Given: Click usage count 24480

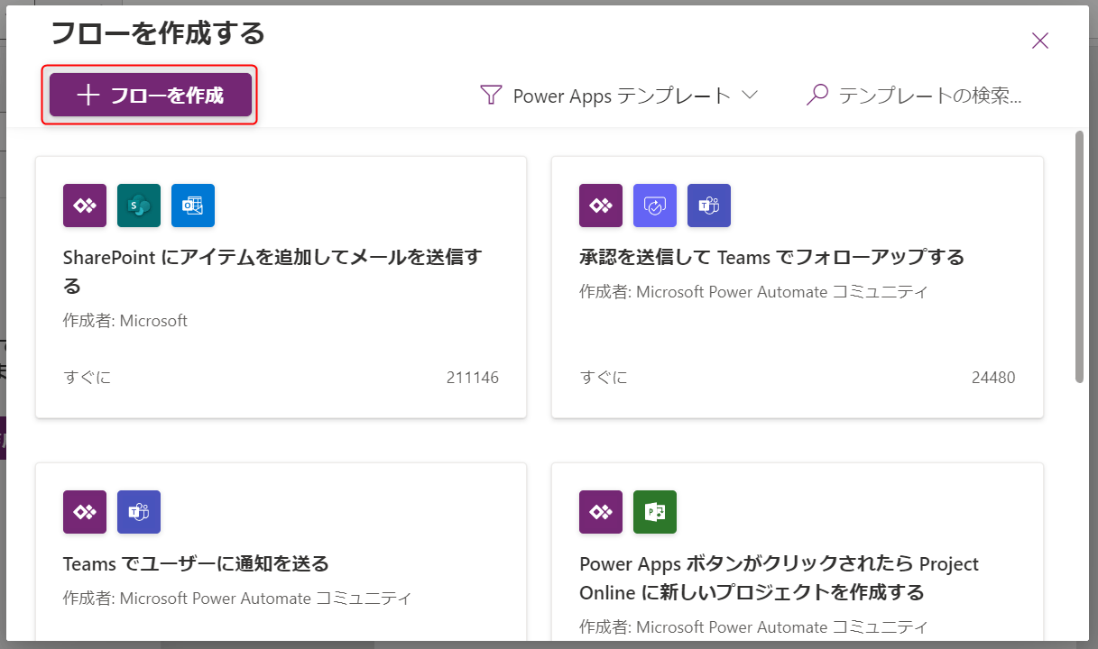Looking at the screenshot, I should click(993, 377).
